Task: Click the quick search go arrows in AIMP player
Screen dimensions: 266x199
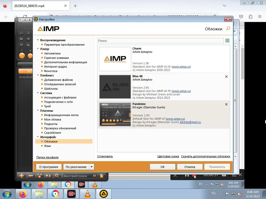Action: pyautogui.click(x=94, y=176)
